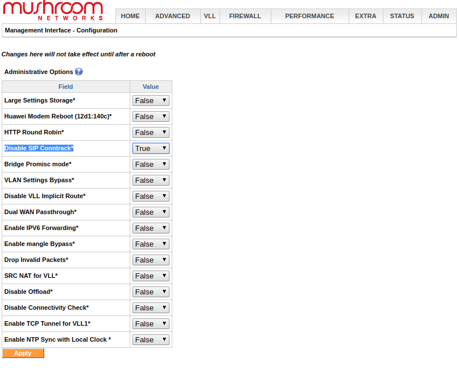Open the Bridge Promisc mode dropdown
Viewport: 459px width, 373px height.
151,165
